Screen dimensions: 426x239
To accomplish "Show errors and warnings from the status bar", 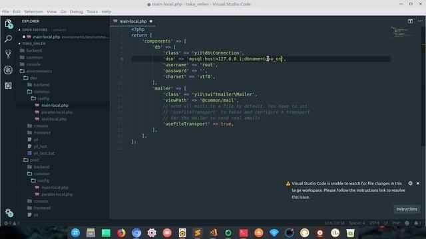I will click(x=12, y=223).
